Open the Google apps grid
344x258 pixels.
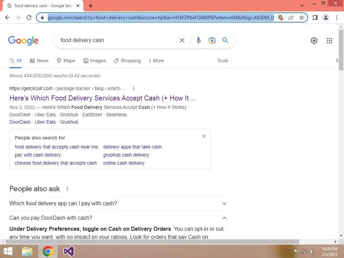pos(330,41)
